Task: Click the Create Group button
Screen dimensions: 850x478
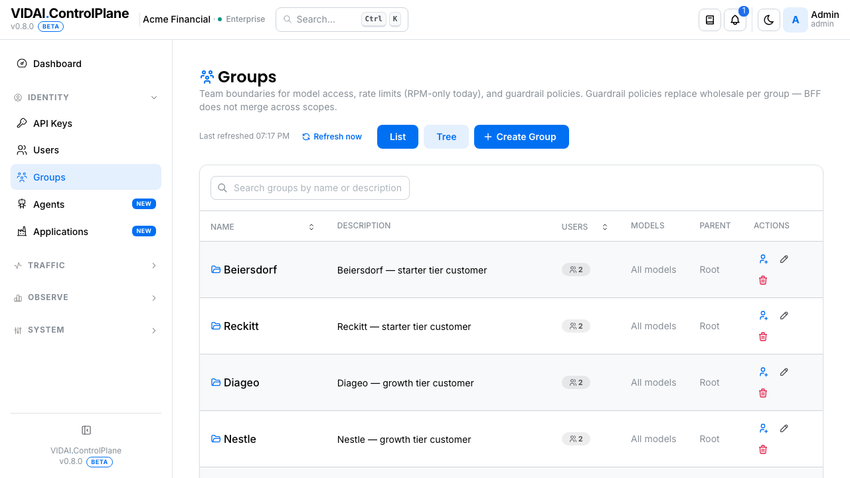Action: tap(521, 137)
